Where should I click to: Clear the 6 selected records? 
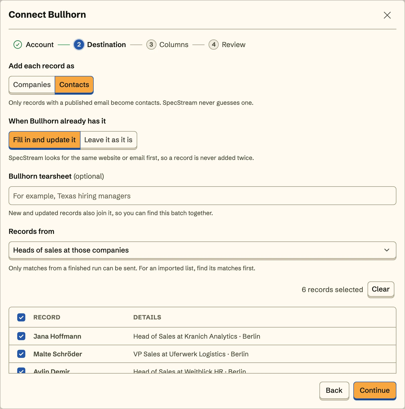point(381,289)
